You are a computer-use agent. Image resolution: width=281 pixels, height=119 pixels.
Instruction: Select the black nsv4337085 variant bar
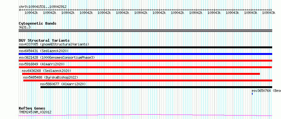click(x=145, y=47)
